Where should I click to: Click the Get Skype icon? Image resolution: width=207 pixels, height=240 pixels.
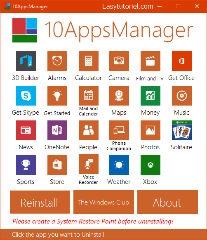tap(26, 96)
